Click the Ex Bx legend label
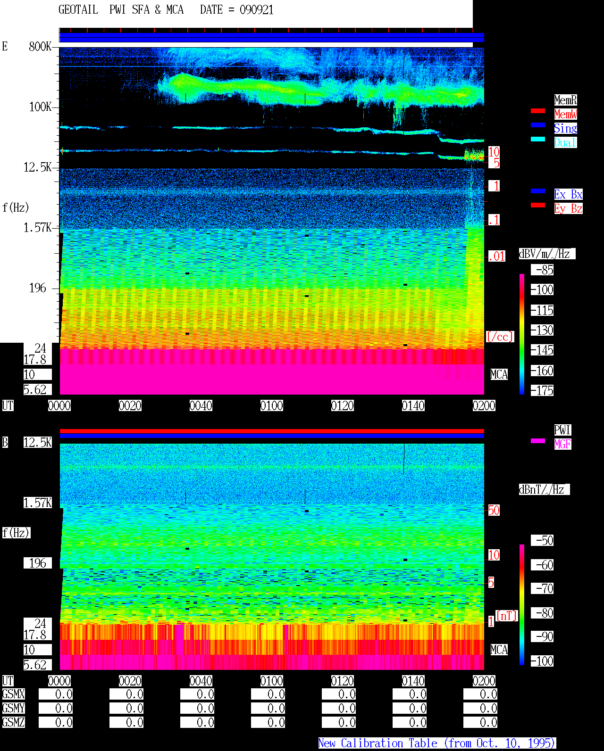The image size is (604, 751). (568, 194)
